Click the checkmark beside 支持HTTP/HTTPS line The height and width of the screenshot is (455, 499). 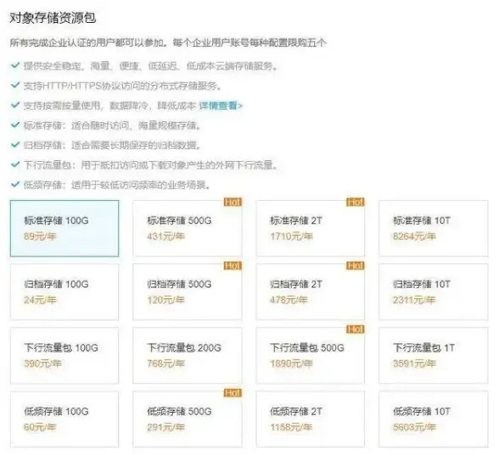pyautogui.click(x=15, y=85)
